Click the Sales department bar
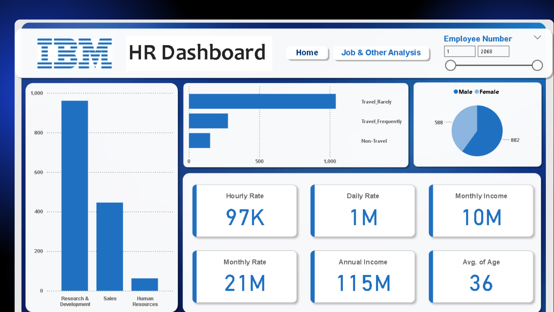Screen dimensions: 554x312 click(110, 246)
